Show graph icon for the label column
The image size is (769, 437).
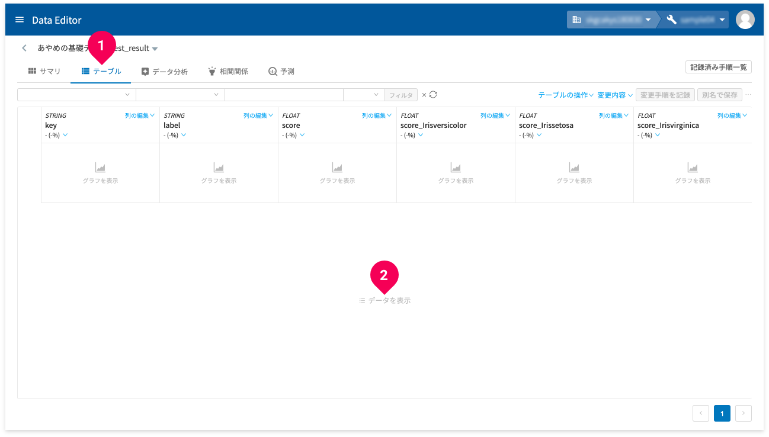tap(219, 168)
